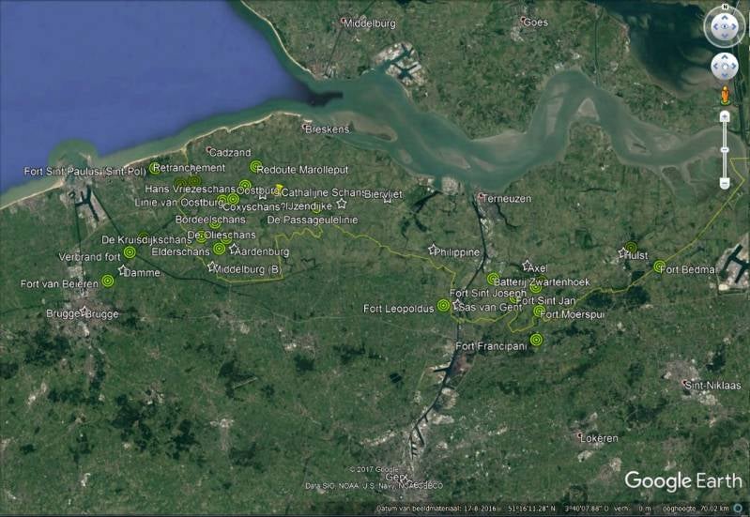The height and width of the screenshot is (517, 750).
Task: Click the 'Bordeelschans' label
Action: click(210, 220)
